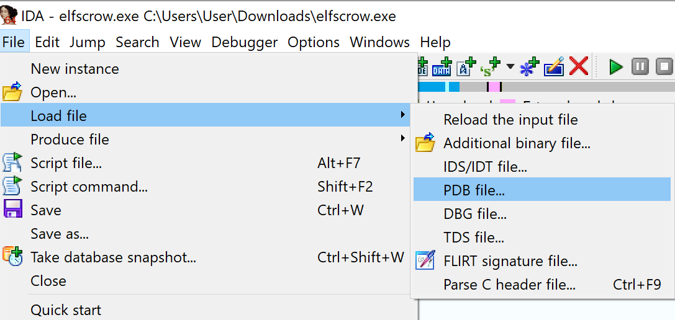Click blue segment of the navigation band

pos(432,87)
